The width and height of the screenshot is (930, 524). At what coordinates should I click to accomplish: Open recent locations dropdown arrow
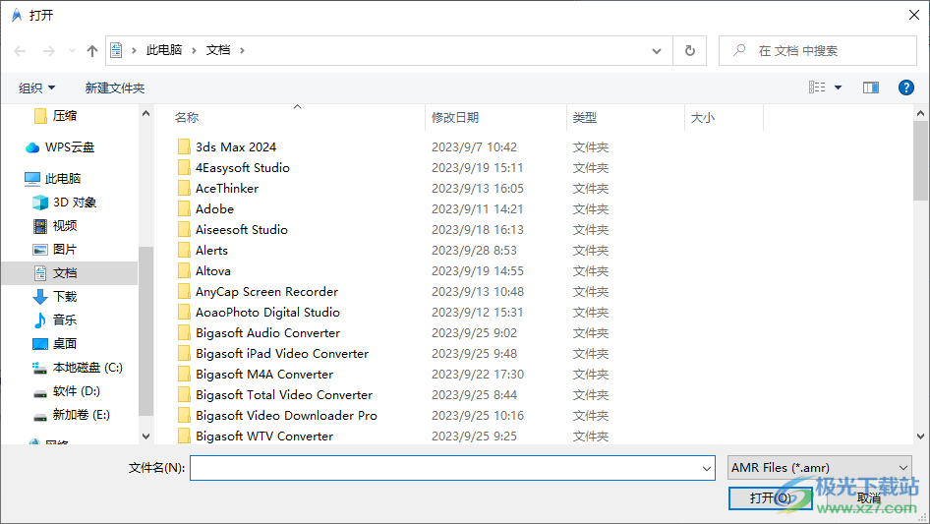(72, 51)
